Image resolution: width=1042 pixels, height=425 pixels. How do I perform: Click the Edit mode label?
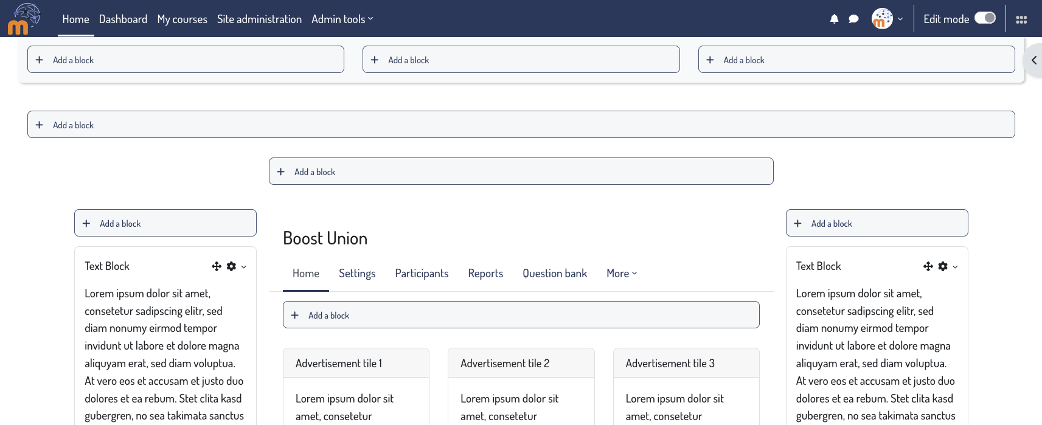click(x=946, y=19)
